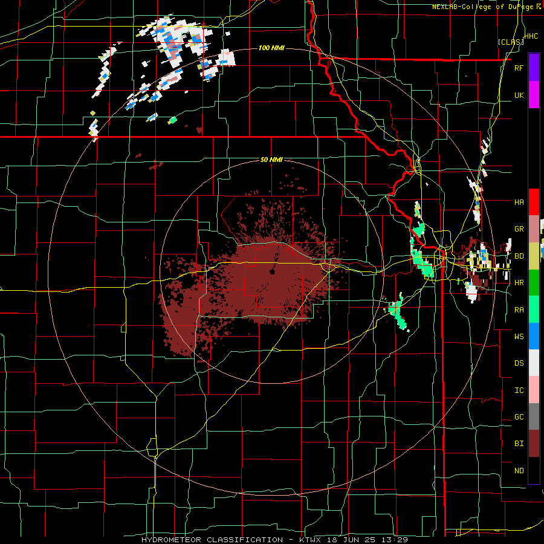Click the magenta UK color swatch

534,95
